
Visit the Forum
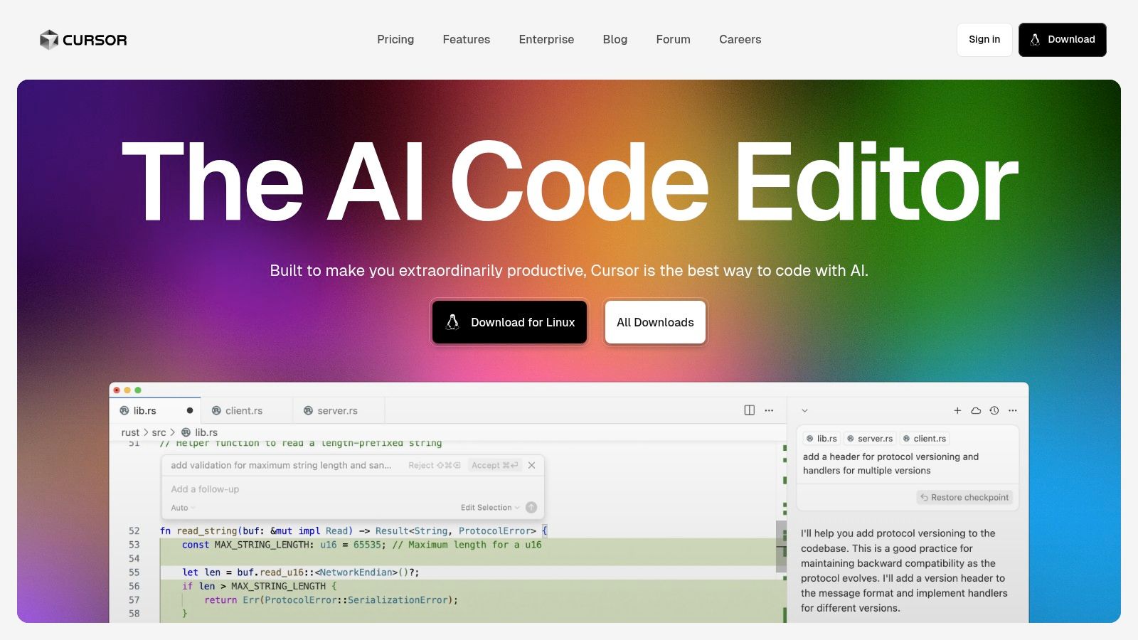(x=673, y=40)
